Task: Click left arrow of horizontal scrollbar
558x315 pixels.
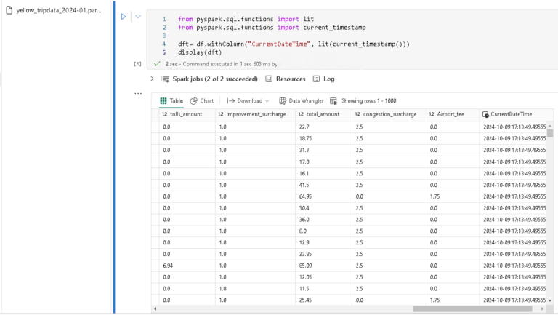Action: (155, 309)
